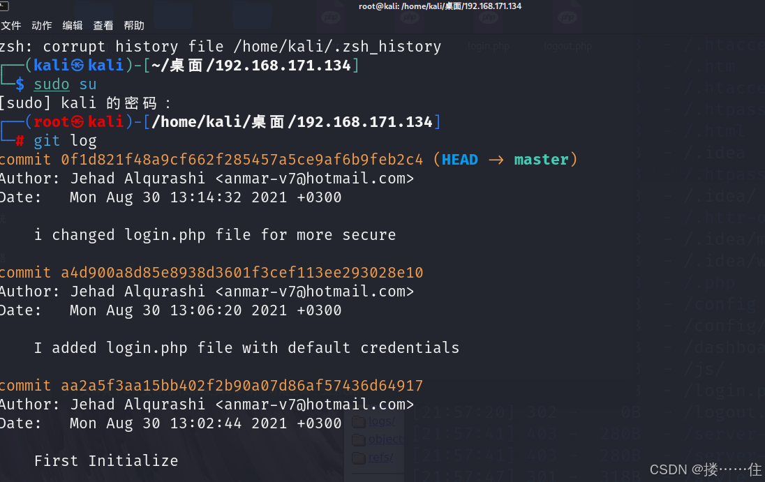
Task: Click the skull symbol in the blue kali prompt
Action: click(x=77, y=66)
